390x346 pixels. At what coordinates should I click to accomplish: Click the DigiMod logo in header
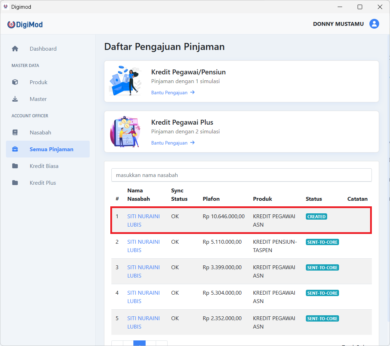coord(25,24)
